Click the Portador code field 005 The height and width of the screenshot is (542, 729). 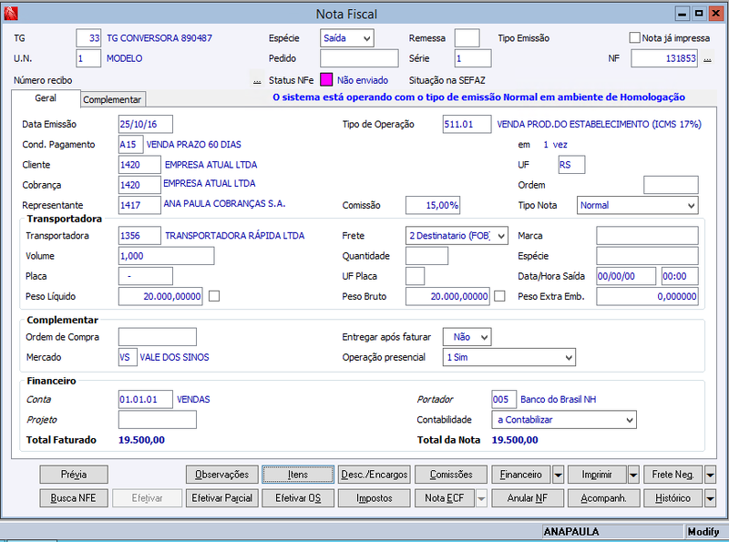(x=504, y=399)
